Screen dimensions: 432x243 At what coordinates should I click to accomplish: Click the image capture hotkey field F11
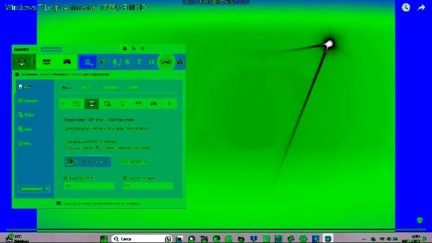tap(148, 186)
